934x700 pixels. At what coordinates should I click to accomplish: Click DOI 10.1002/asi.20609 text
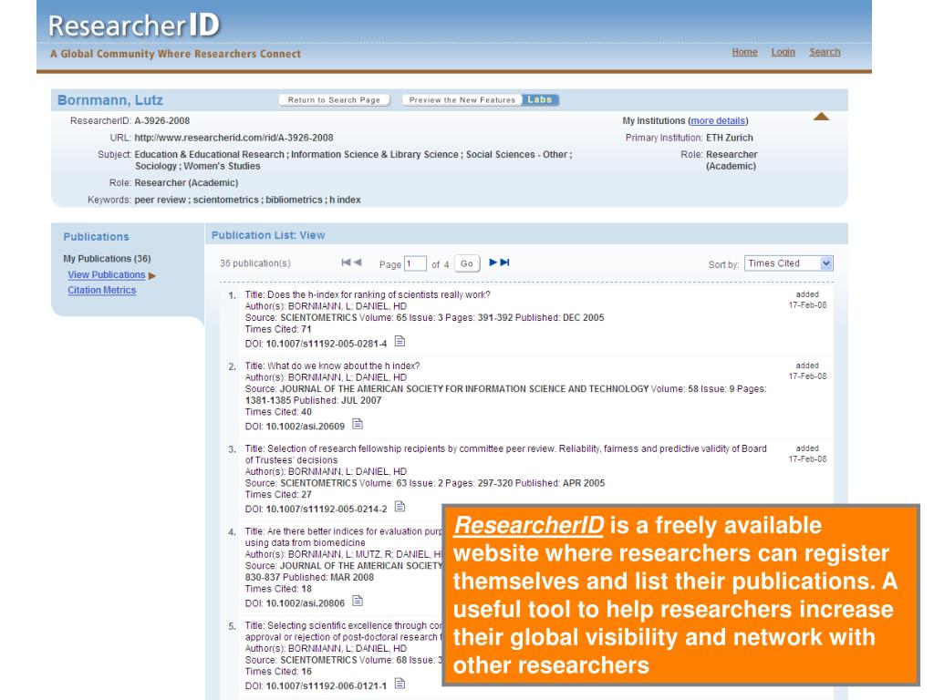tap(305, 427)
